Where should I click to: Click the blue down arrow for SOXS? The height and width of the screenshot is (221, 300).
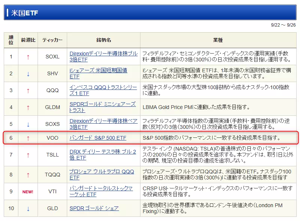28,124
